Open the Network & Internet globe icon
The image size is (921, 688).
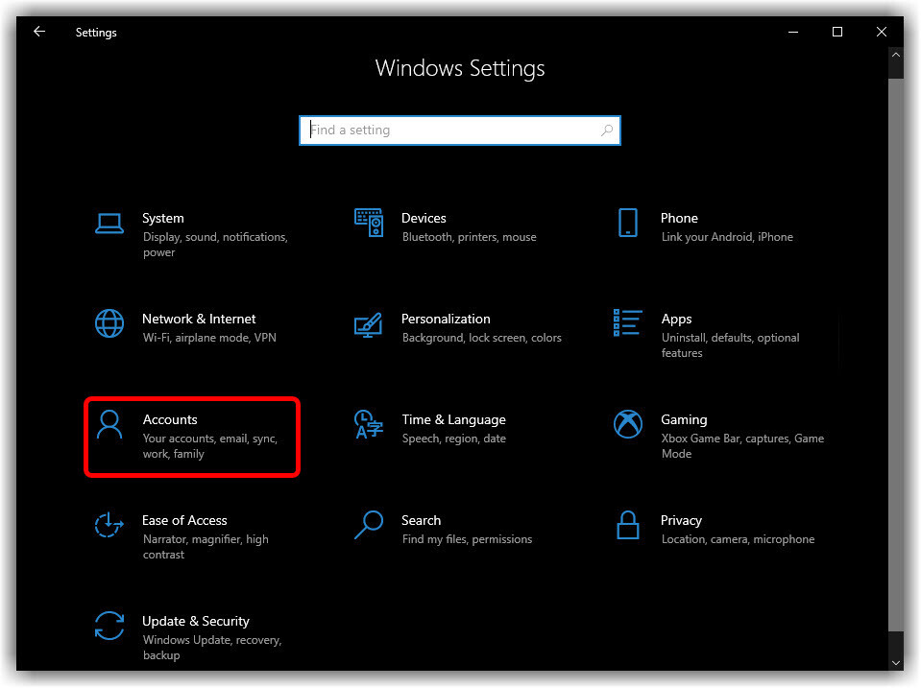coord(109,323)
